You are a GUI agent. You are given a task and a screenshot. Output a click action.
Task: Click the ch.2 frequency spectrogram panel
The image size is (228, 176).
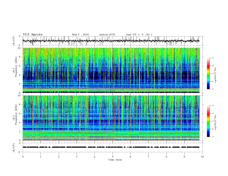[111, 118]
